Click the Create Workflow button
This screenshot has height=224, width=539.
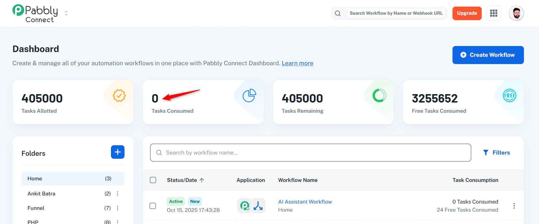pos(488,55)
